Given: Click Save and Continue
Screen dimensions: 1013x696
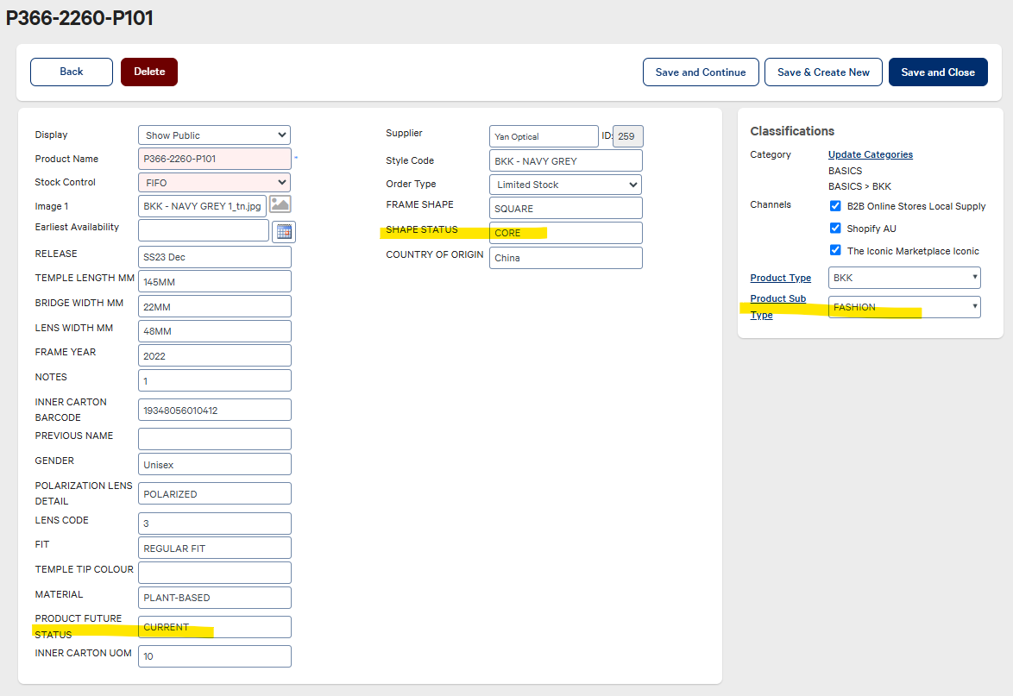Looking at the screenshot, I should 701,72.
